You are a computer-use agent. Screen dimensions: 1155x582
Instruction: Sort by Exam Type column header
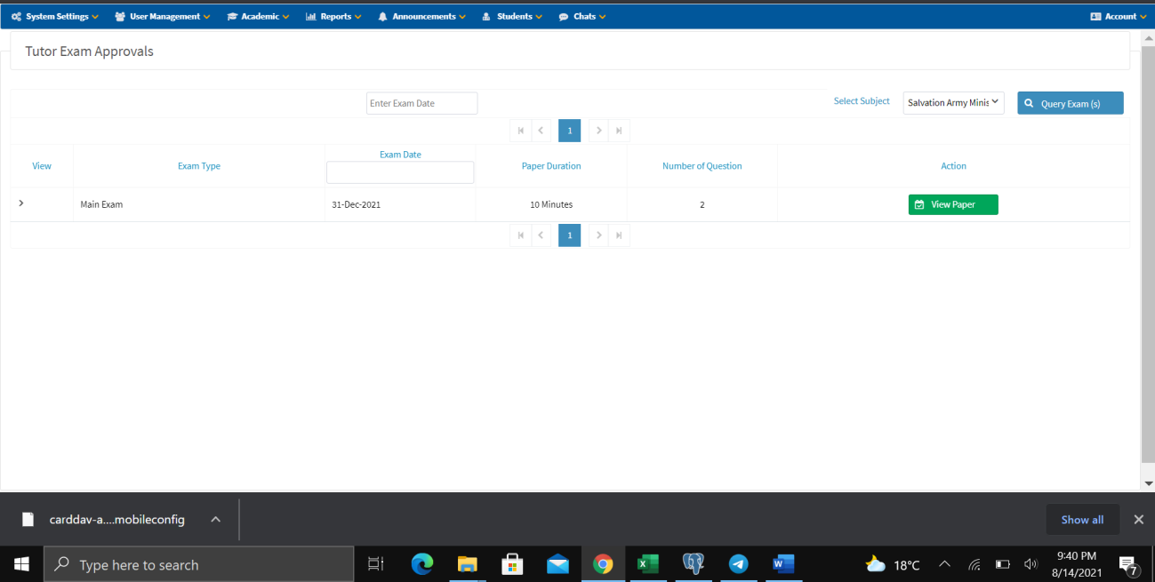point(199,166)
